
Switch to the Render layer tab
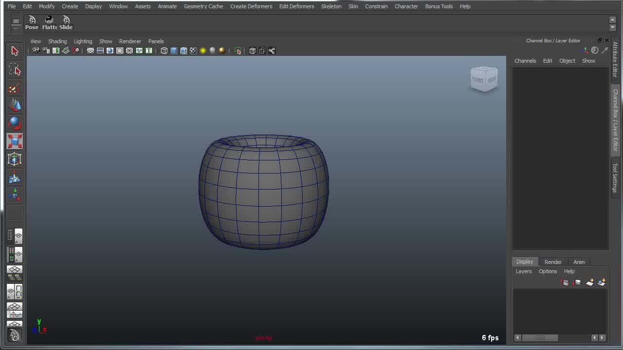pos(553,262)
